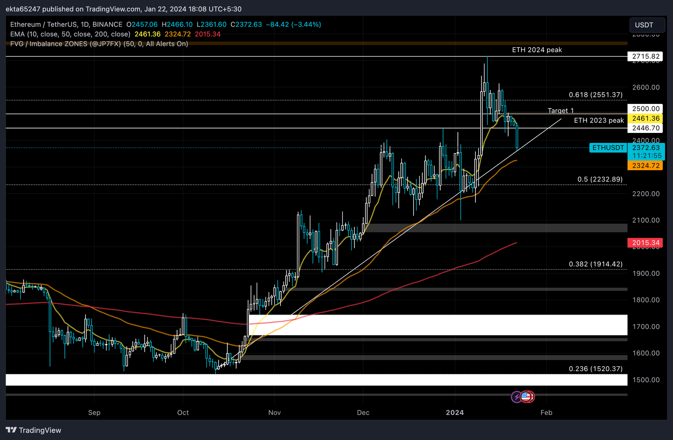Click the 0.618 (2551.37) Fibonacci label
The image size is (673, 440).
pos(595,94)
